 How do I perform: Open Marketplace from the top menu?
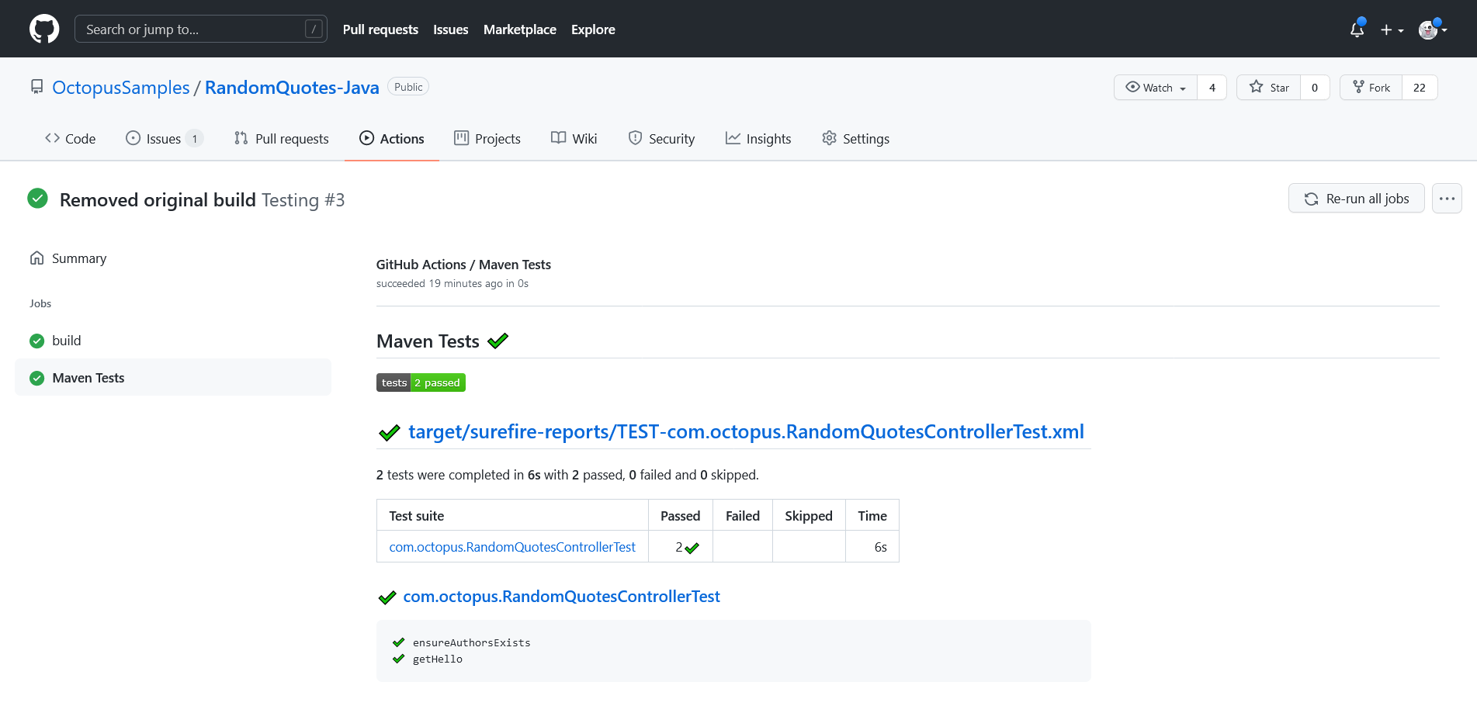coord(519,29)
